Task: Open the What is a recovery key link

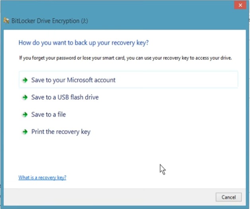Action: pyautogui.click(x=42, y=178)
